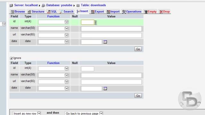Click the second Go button
This screenshot has height=115, width=205.
(x=138, y=96)
